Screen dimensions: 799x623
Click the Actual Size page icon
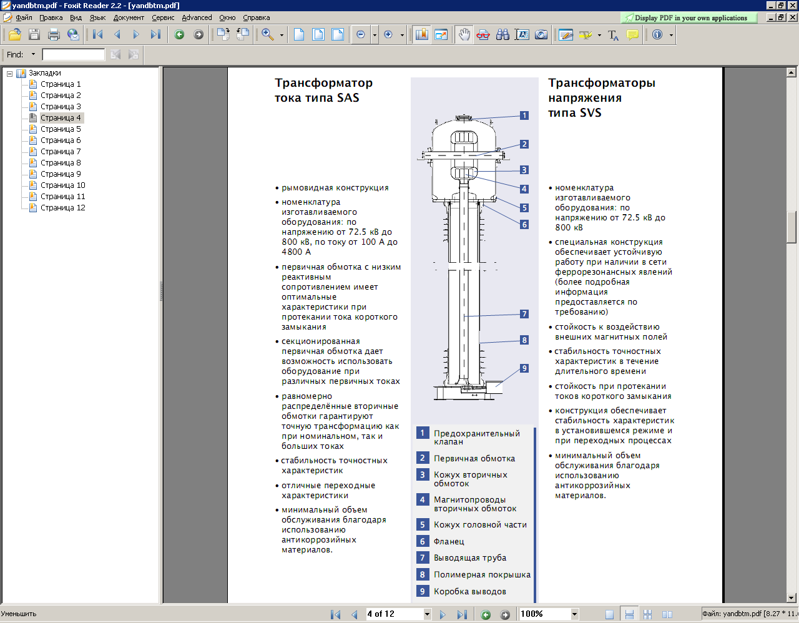tap(299, 35)
